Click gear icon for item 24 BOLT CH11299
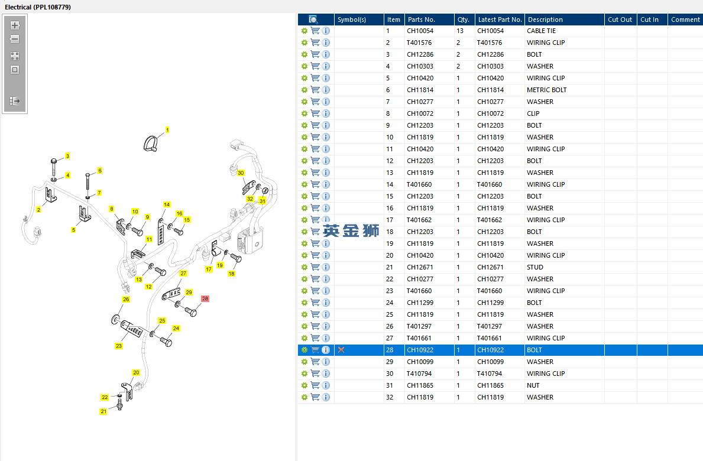The image size is (703, 461). (304, 303)
